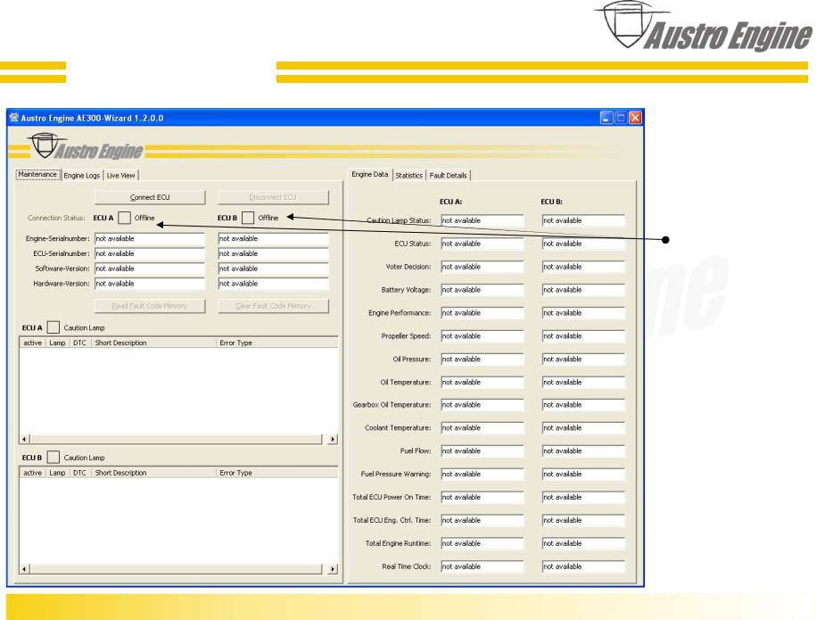This screenshot has width=816, height=620.
Task: Click left scroll arrow of ECU B fault list
Action: pyautogui.click(x=24, y=569)
